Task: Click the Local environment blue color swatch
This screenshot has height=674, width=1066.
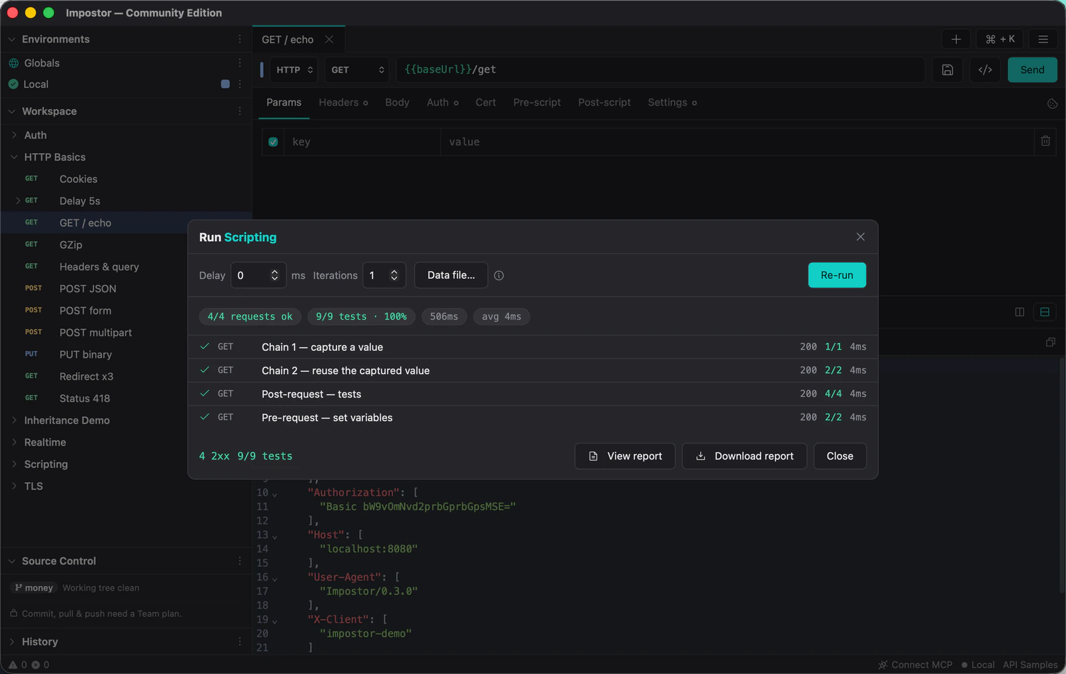Action: (x=225, y=84)
